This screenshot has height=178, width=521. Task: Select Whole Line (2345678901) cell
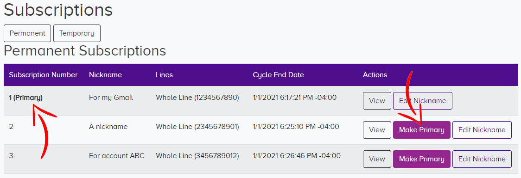197,127
